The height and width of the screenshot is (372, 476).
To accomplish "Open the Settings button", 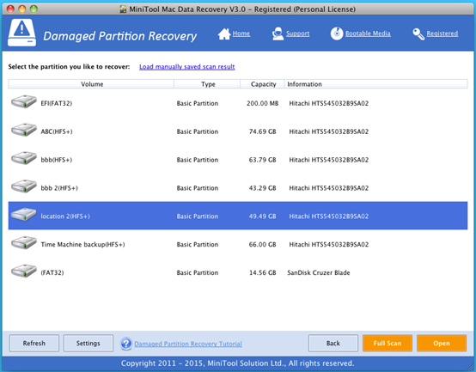I will [x=88, y=343].
